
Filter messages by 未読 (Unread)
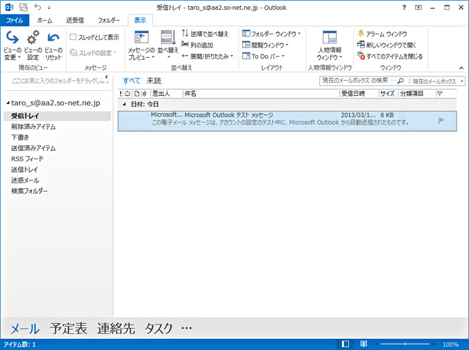pos(154,81)
